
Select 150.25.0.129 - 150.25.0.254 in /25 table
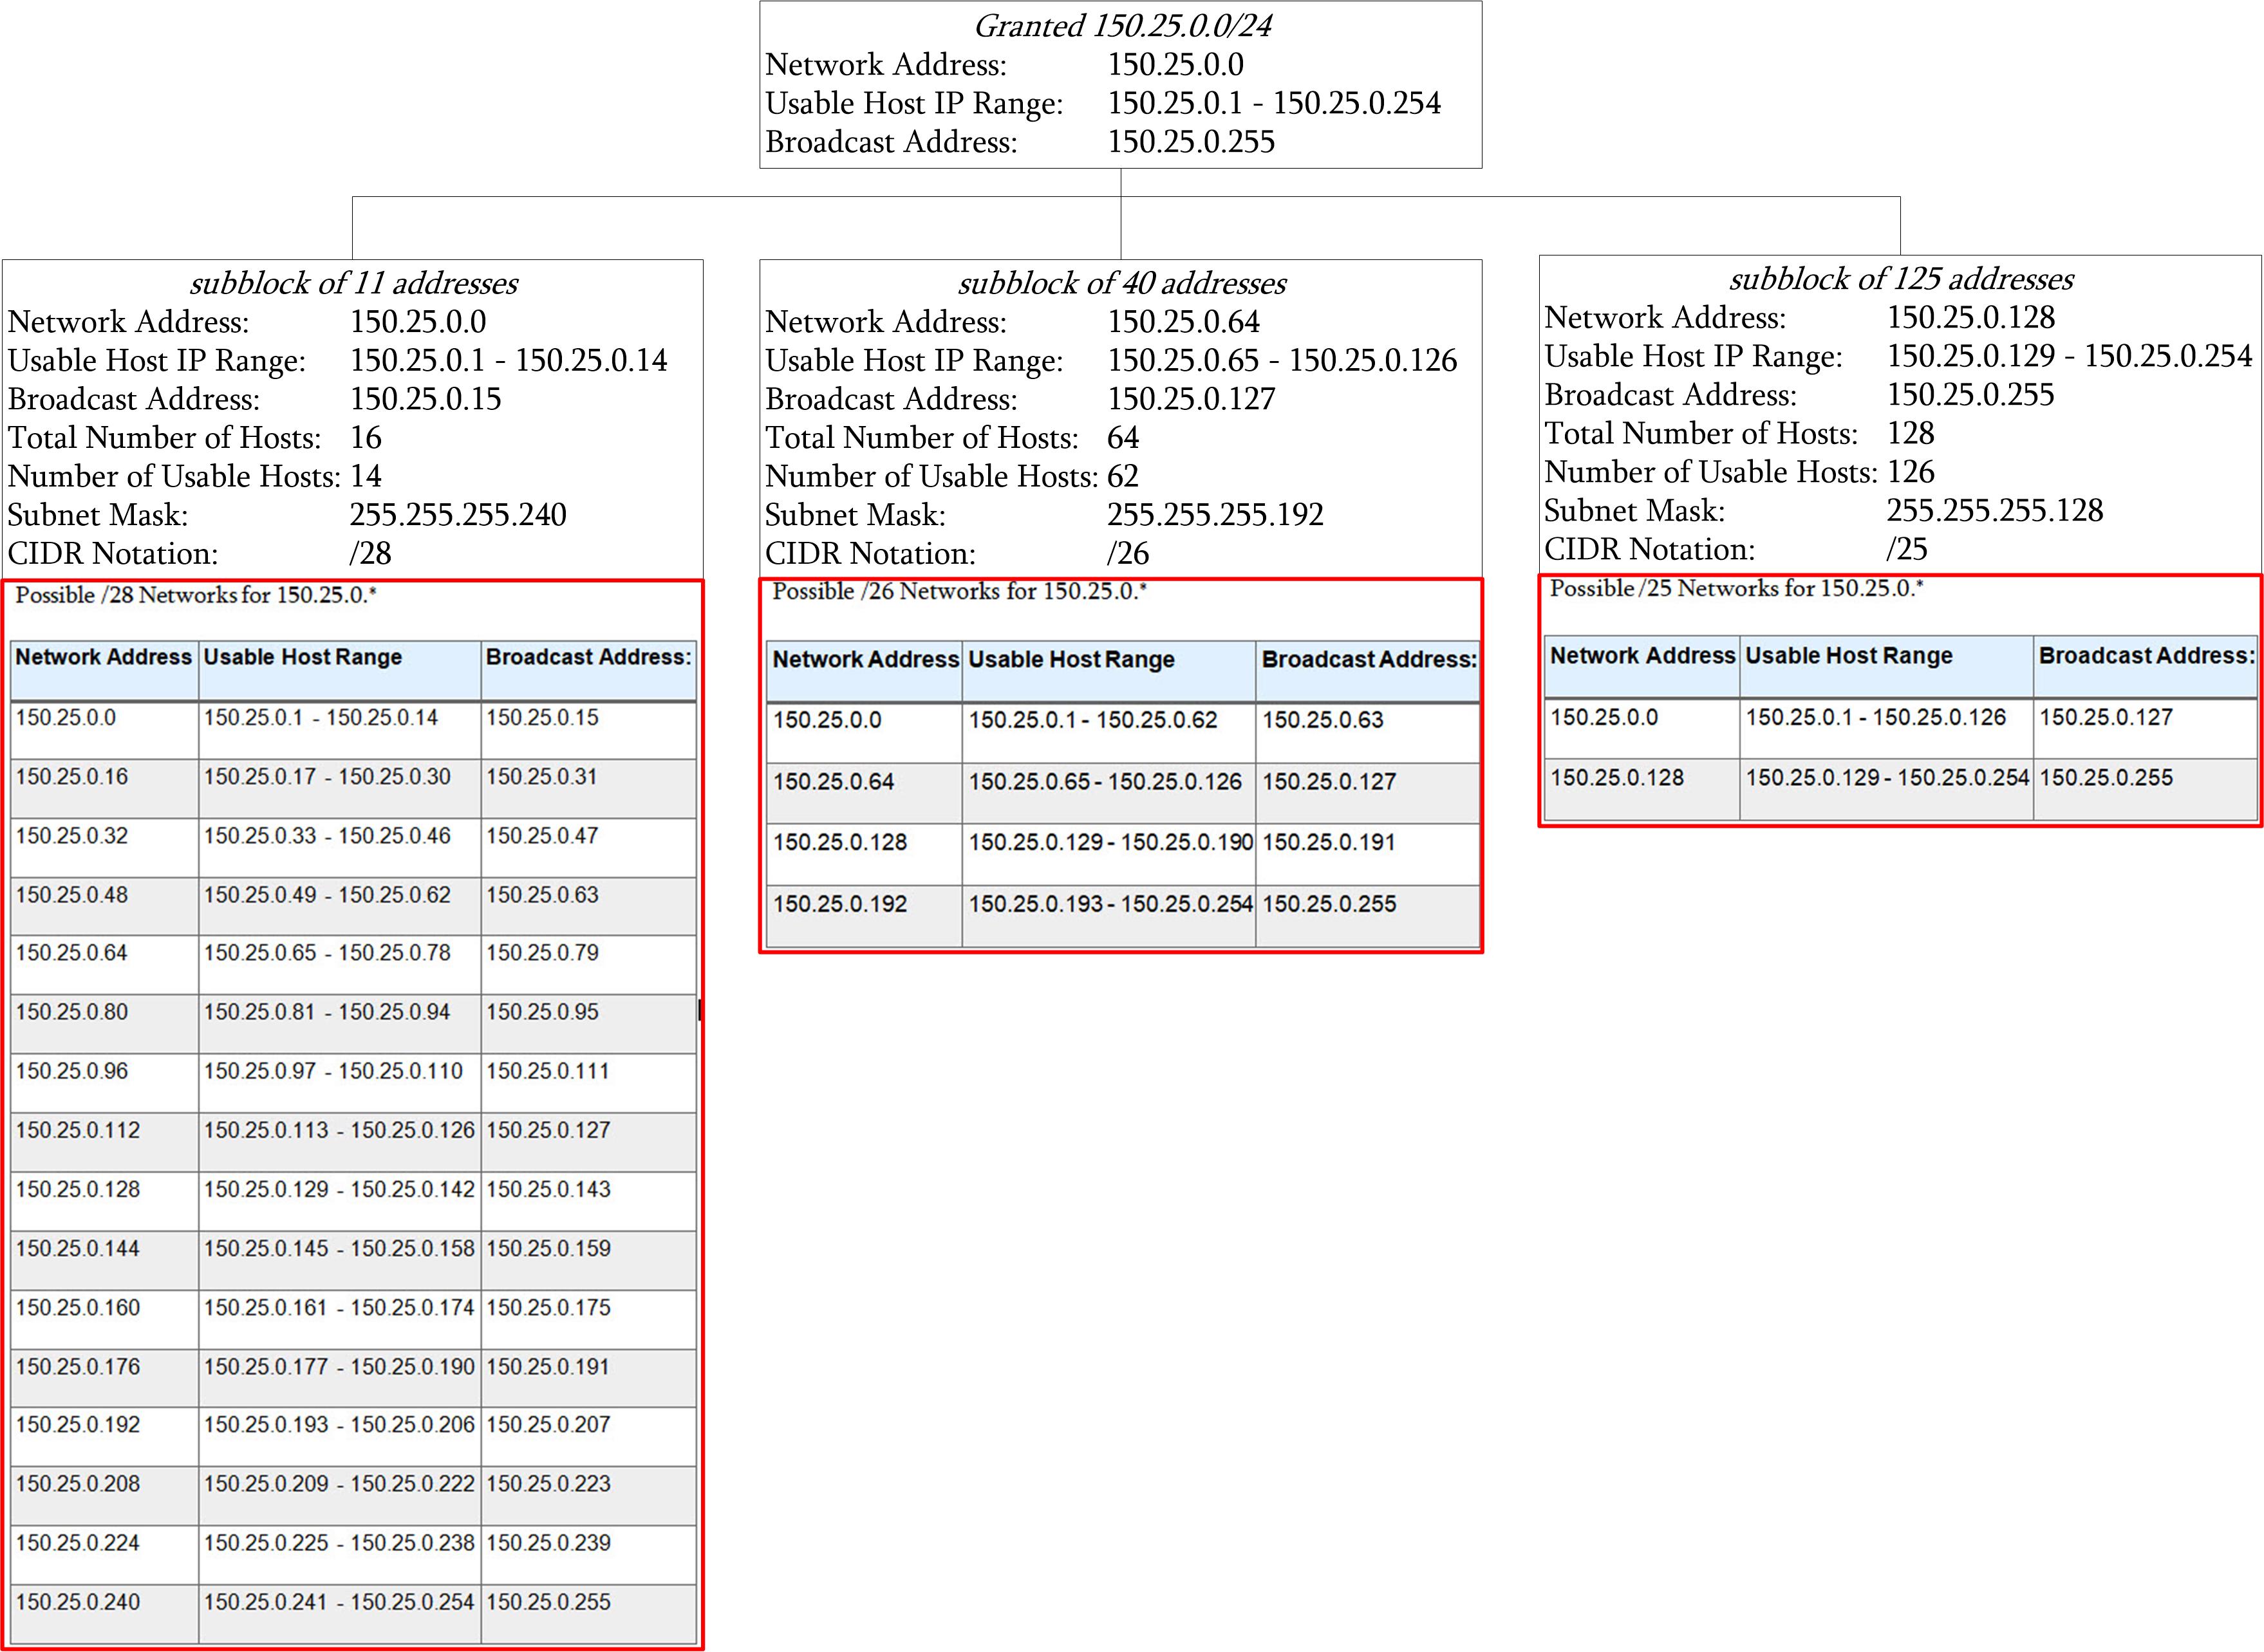pyautogui.click(x=1887, y=777)
